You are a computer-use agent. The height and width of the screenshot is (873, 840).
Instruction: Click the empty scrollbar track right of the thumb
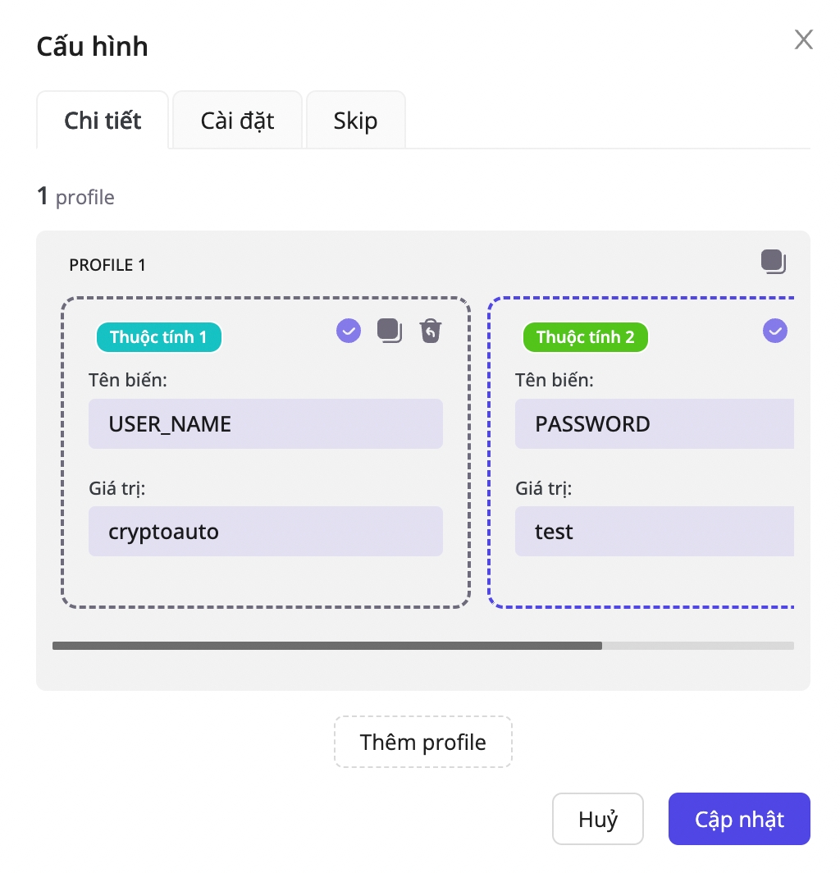(697, 646)
